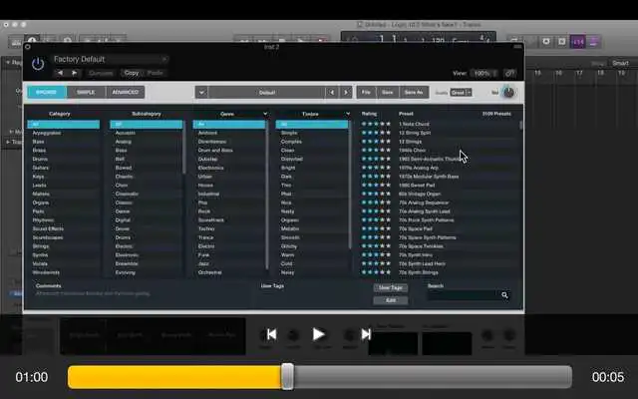638x399 pixels.
Task: Click the Default preset name field
Action: tap(267, 93)
